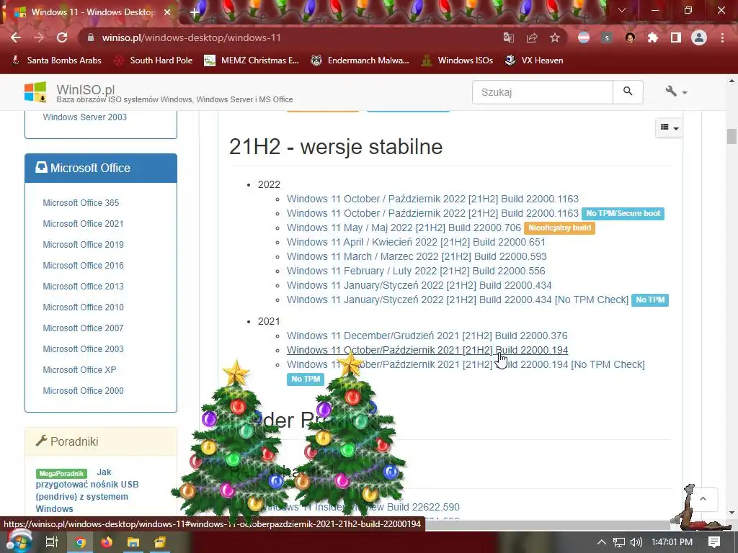
Task: Open January 2022 Build 22000.434 without TPM note
Action: point(419,285)
